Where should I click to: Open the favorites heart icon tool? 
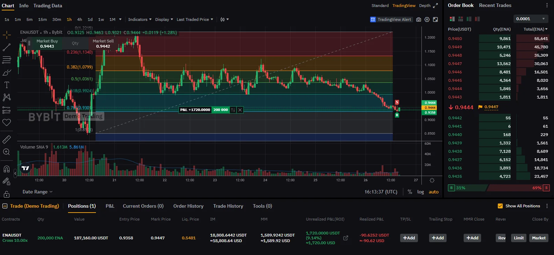click(x=7, y=122)
